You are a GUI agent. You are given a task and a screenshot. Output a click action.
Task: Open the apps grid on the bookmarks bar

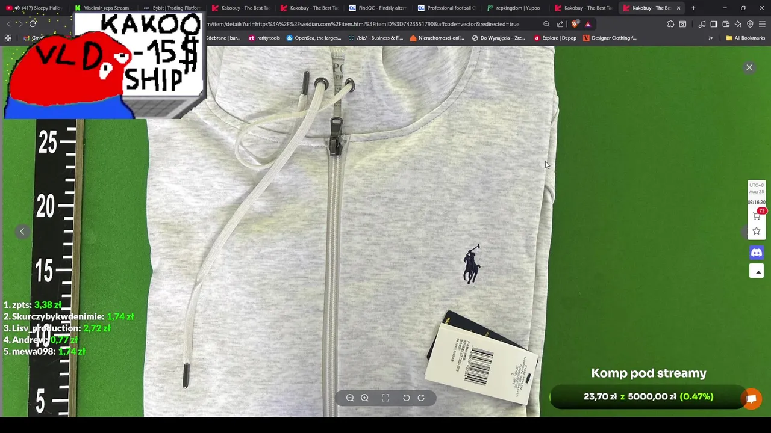8,38
